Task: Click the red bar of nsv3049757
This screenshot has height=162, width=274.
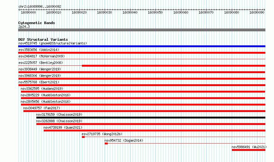Action: (x=144, y=111)
